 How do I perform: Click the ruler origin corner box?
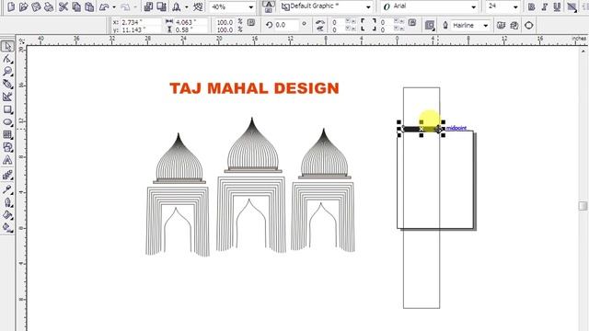pyautogui.click(x=21, y=40)
